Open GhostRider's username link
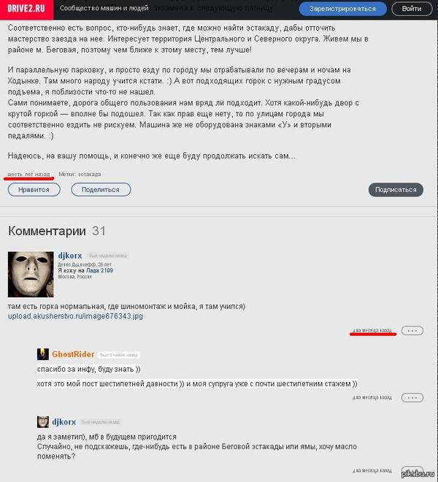438x482 pixels. (73, 354)
